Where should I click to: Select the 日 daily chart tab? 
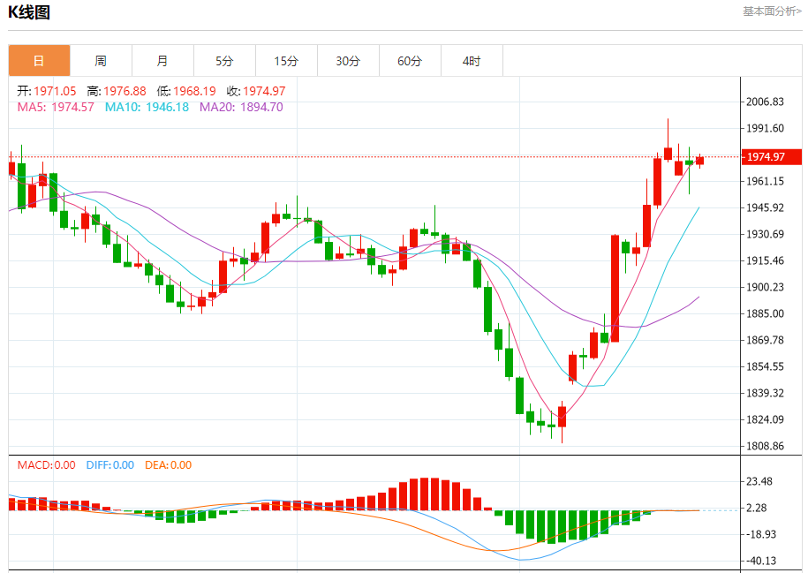[x=39, y=61]
